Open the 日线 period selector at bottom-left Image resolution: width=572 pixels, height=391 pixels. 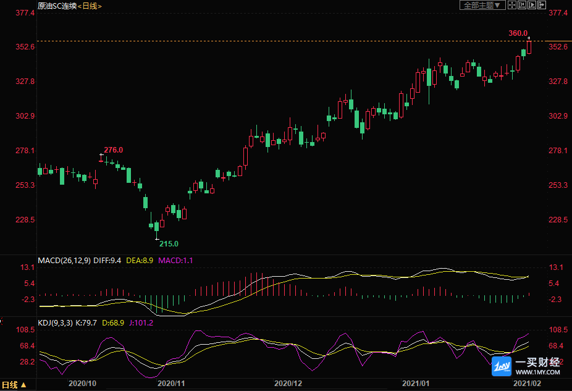pyautogui.click(x=14, y=385)
